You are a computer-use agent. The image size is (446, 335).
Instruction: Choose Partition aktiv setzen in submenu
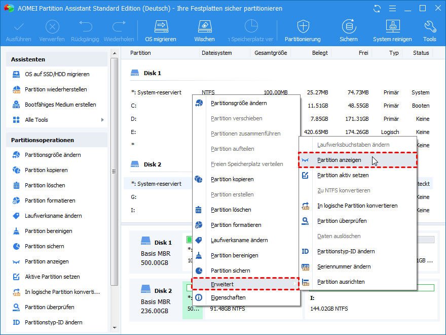358,175
